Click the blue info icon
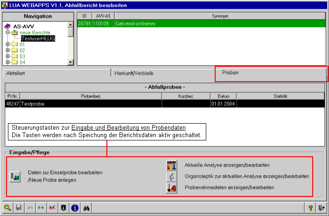The height and width of the screenshot is (216, 329). [74, 209]
